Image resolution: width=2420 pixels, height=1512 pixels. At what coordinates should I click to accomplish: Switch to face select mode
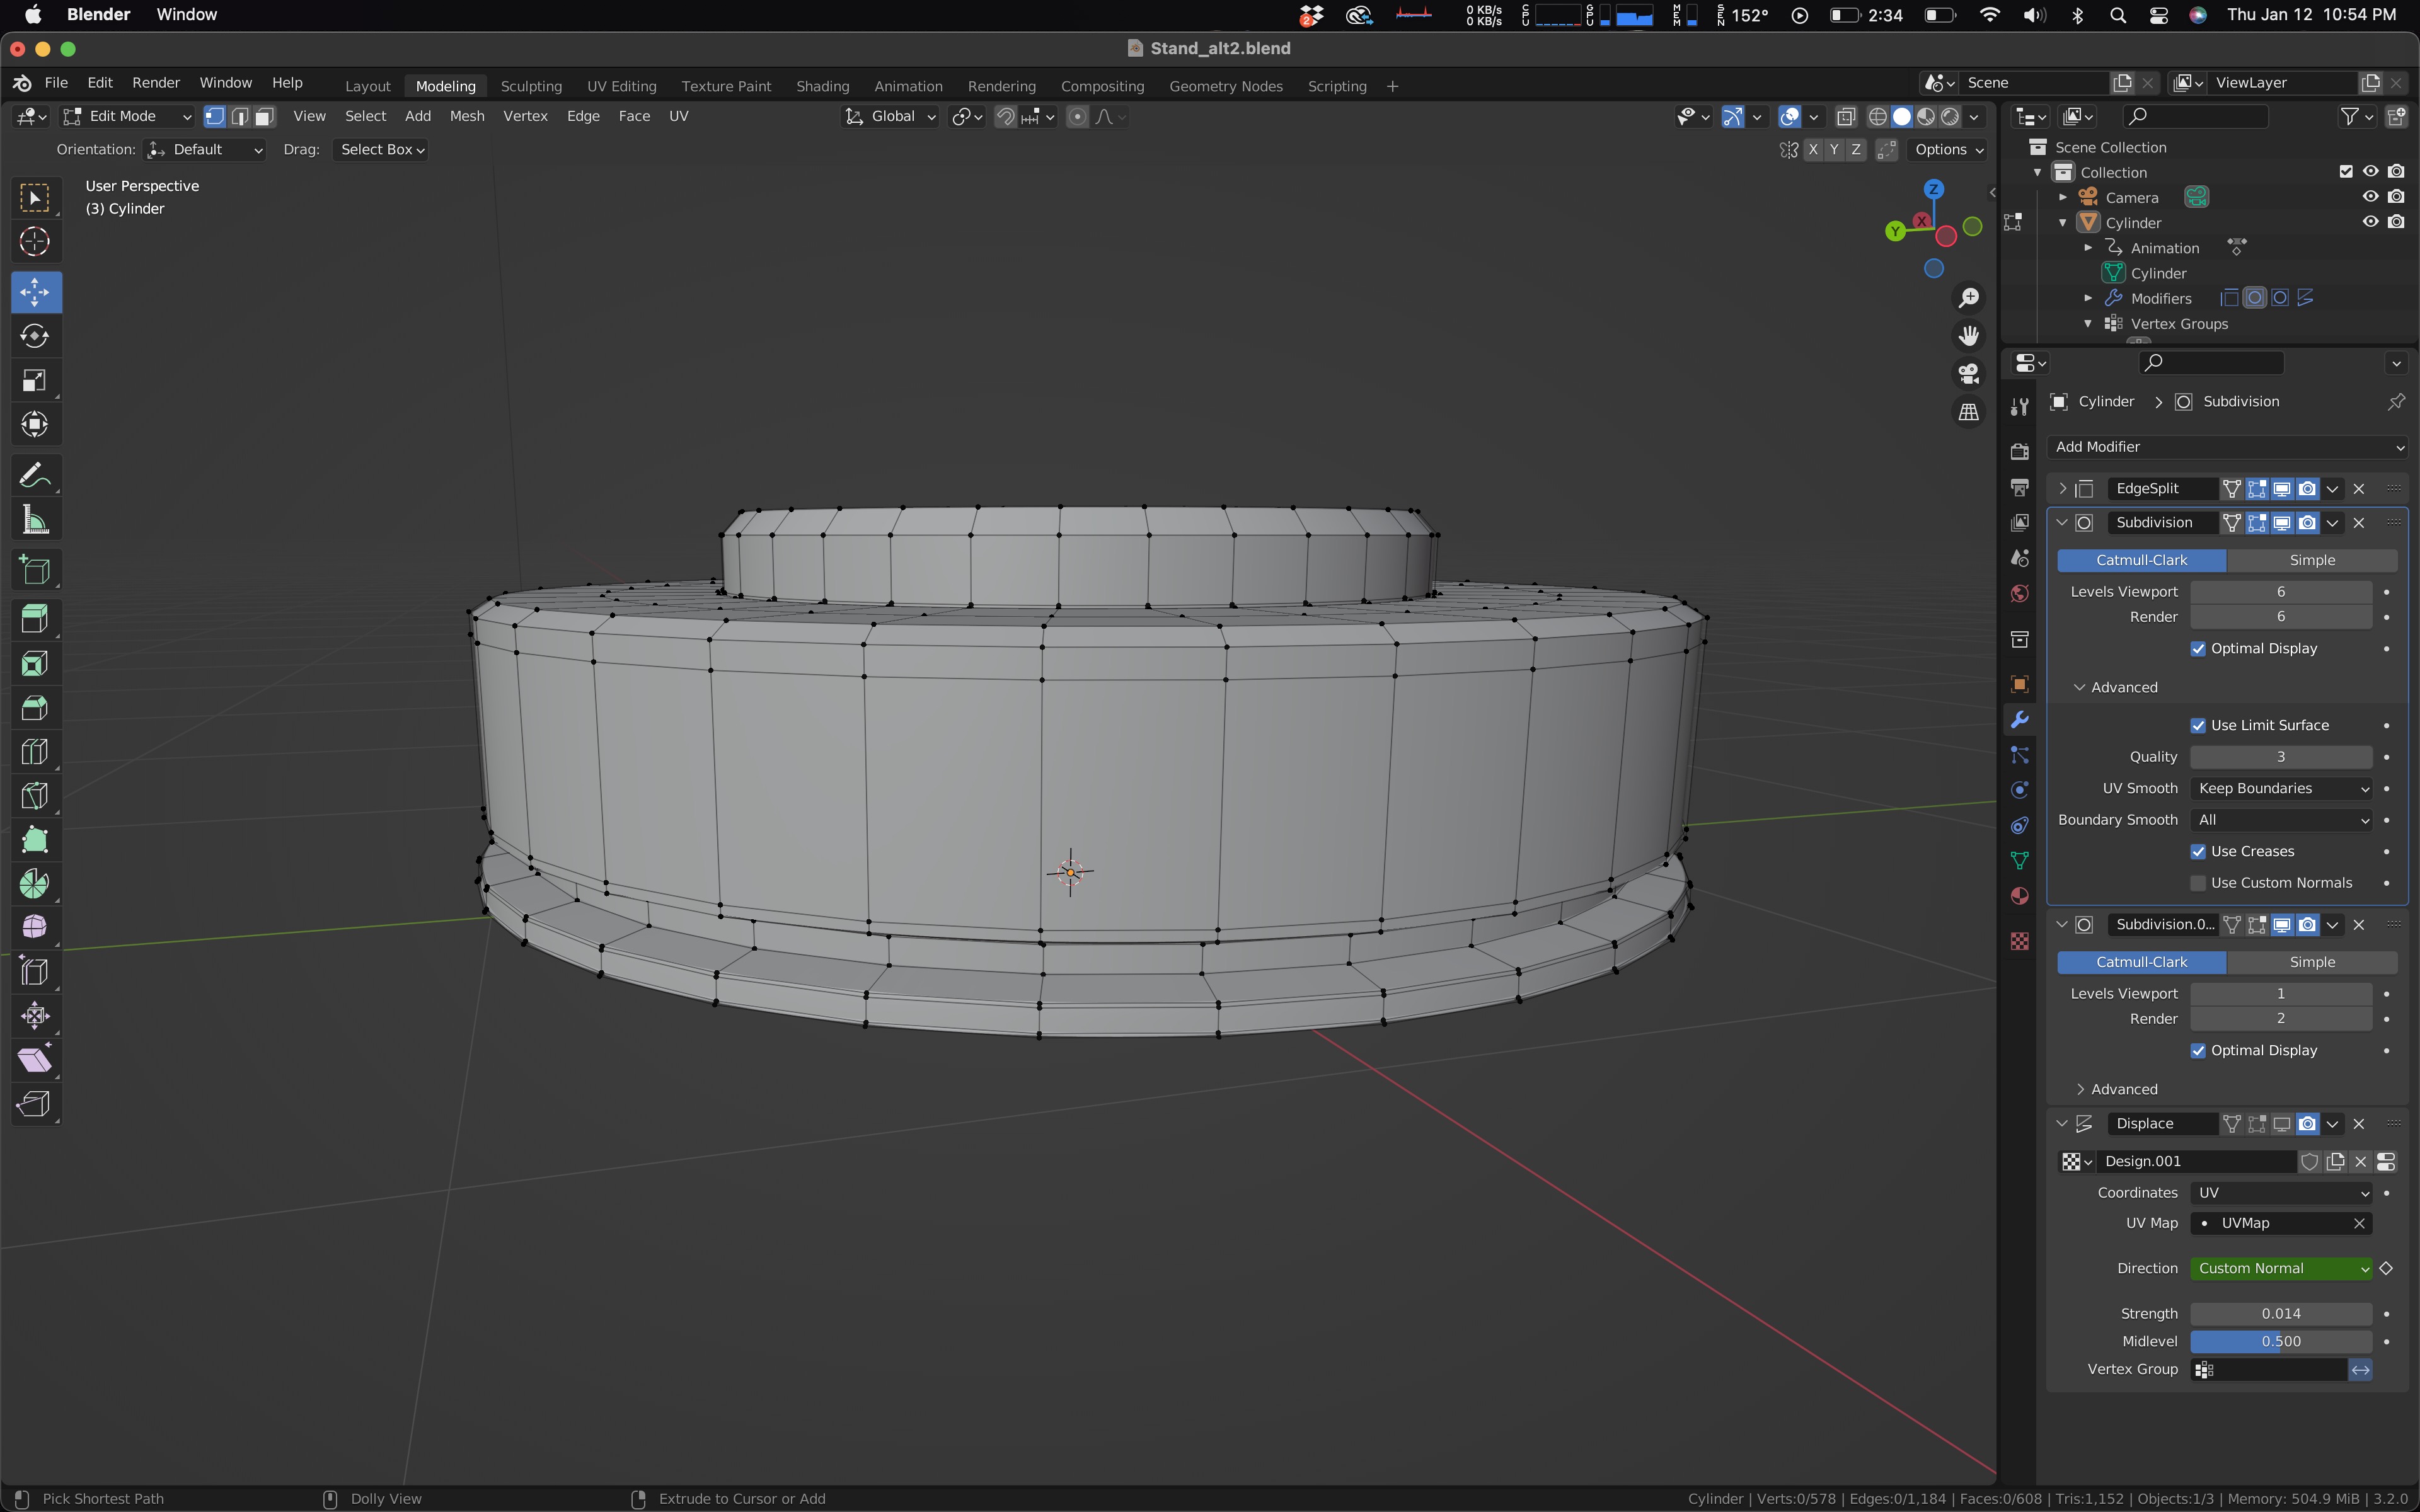click(x=264, y=116)
